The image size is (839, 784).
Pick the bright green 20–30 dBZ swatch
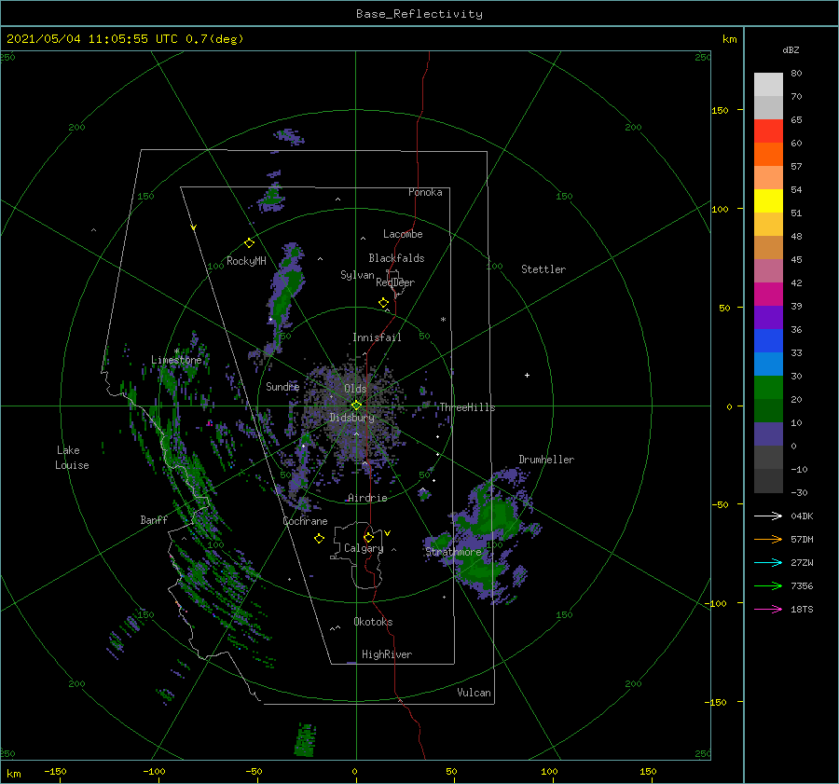[x=768, y=388]
